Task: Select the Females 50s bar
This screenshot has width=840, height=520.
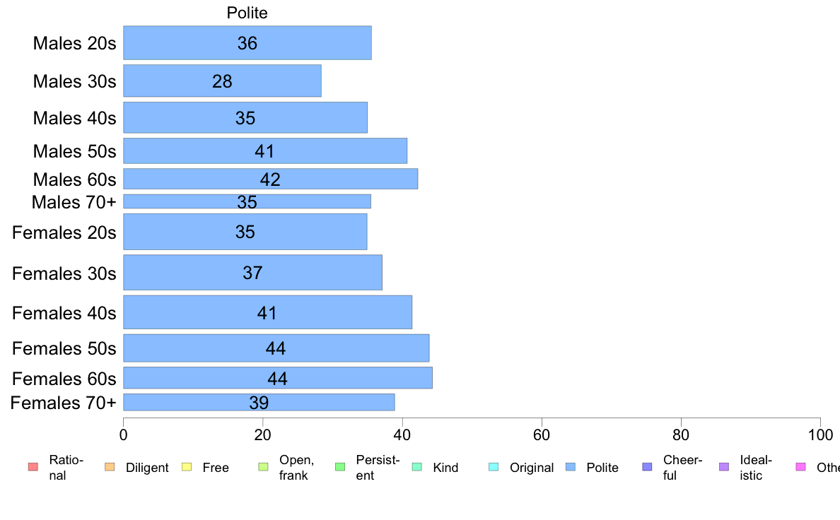Action: point(276,348)
